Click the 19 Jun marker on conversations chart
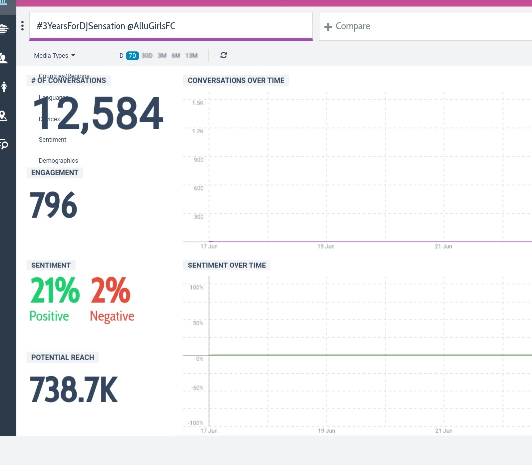Viewport: 532px width, 465px height. [x=326, y=246]
